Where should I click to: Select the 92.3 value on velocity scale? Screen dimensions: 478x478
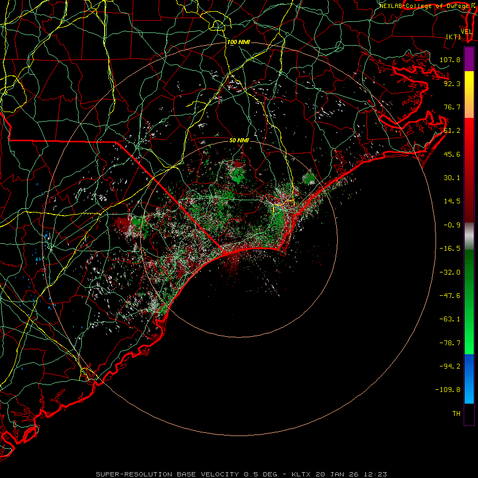point(452,83)
